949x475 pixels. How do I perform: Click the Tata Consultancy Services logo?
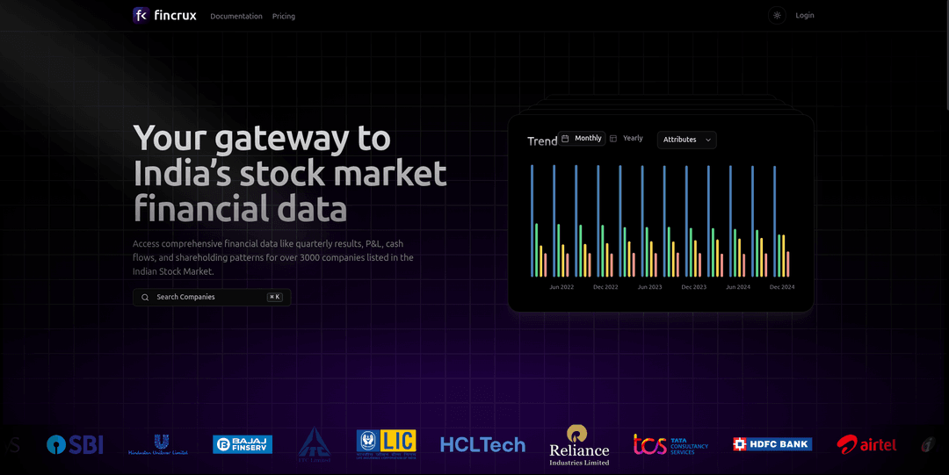coord(670,444)
